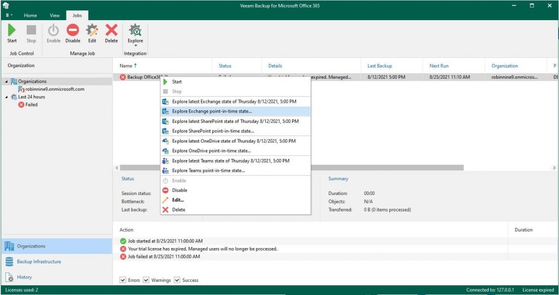
Task: Choose Explore latest Exchange state entry
Action: pyautogui.click(x=235, y=102)
